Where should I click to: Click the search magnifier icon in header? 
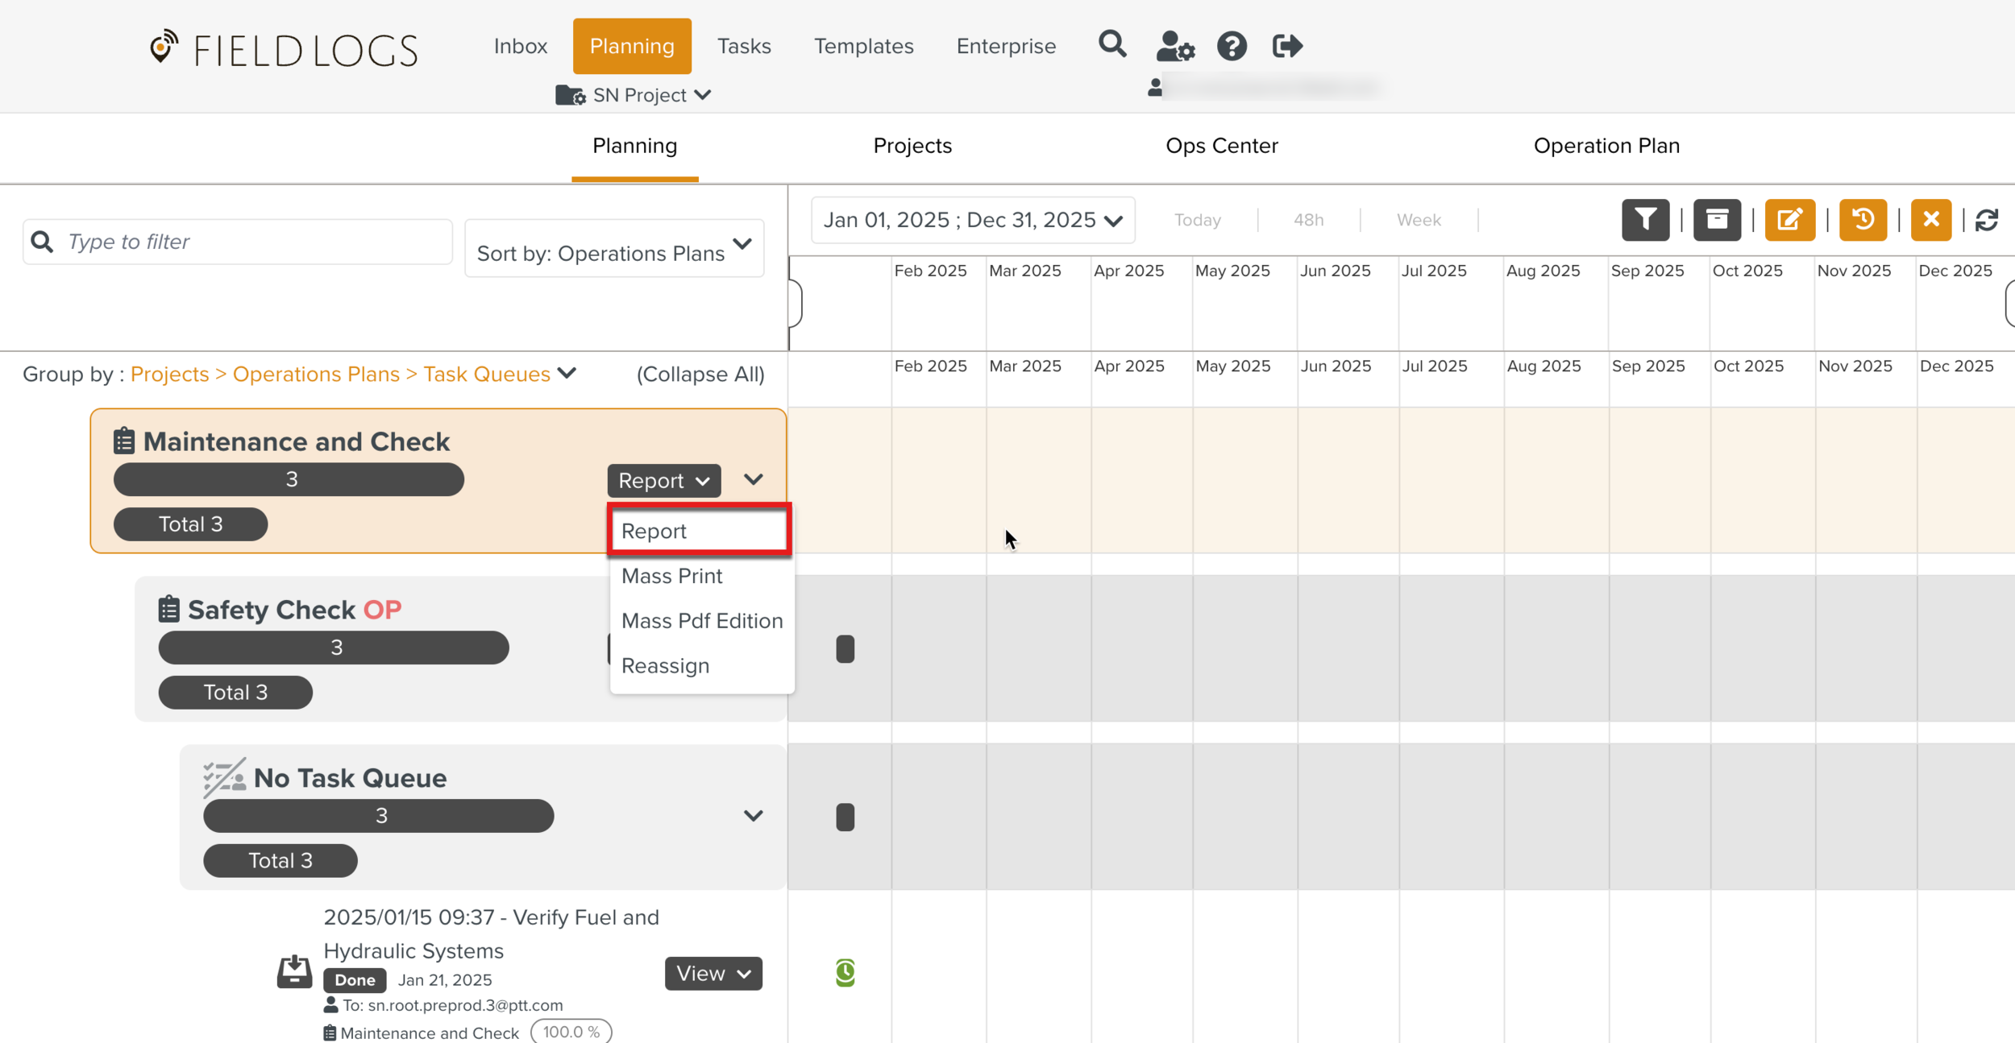(1111, 44)
